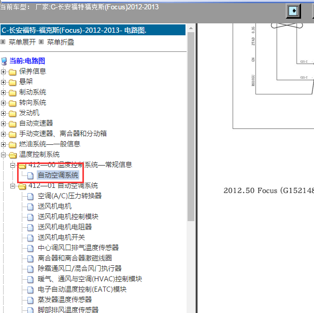
Task: Open 中心调风口排气温度传感器 diagram
Action: (78, 248)
